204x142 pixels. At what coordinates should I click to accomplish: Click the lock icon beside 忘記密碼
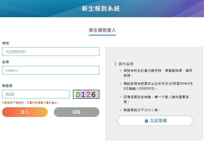tap(146, 121)
